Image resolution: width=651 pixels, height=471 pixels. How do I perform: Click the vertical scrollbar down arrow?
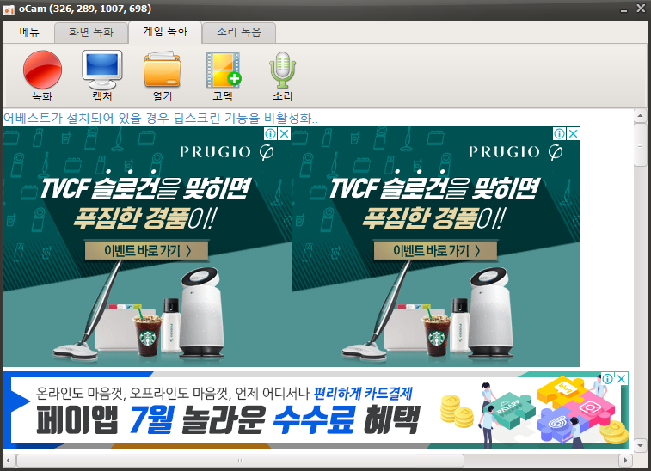tap(640, 446)
